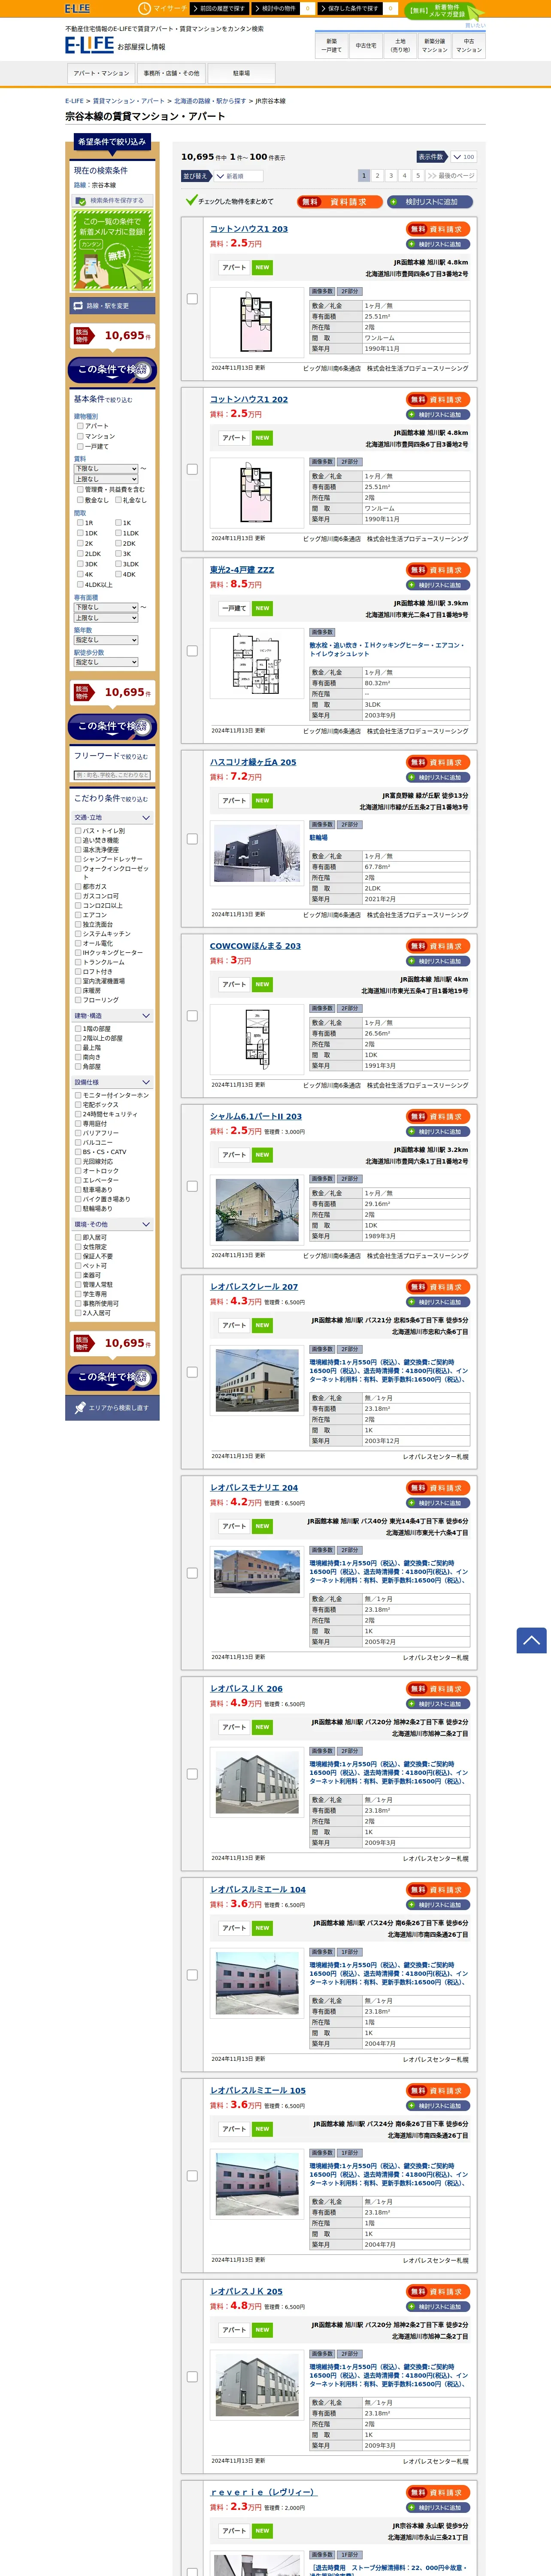Select checkbox for コットンハウス1 203 listing

click(x=192, y=299)
